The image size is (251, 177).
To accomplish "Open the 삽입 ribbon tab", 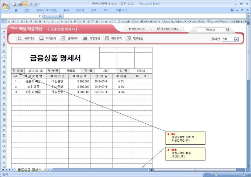I will (x=27, y=10).
